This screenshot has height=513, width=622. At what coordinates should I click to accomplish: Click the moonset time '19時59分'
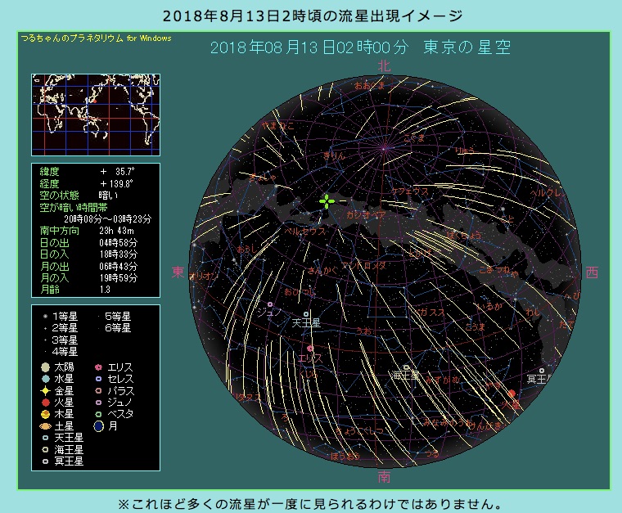pos(118,278)
